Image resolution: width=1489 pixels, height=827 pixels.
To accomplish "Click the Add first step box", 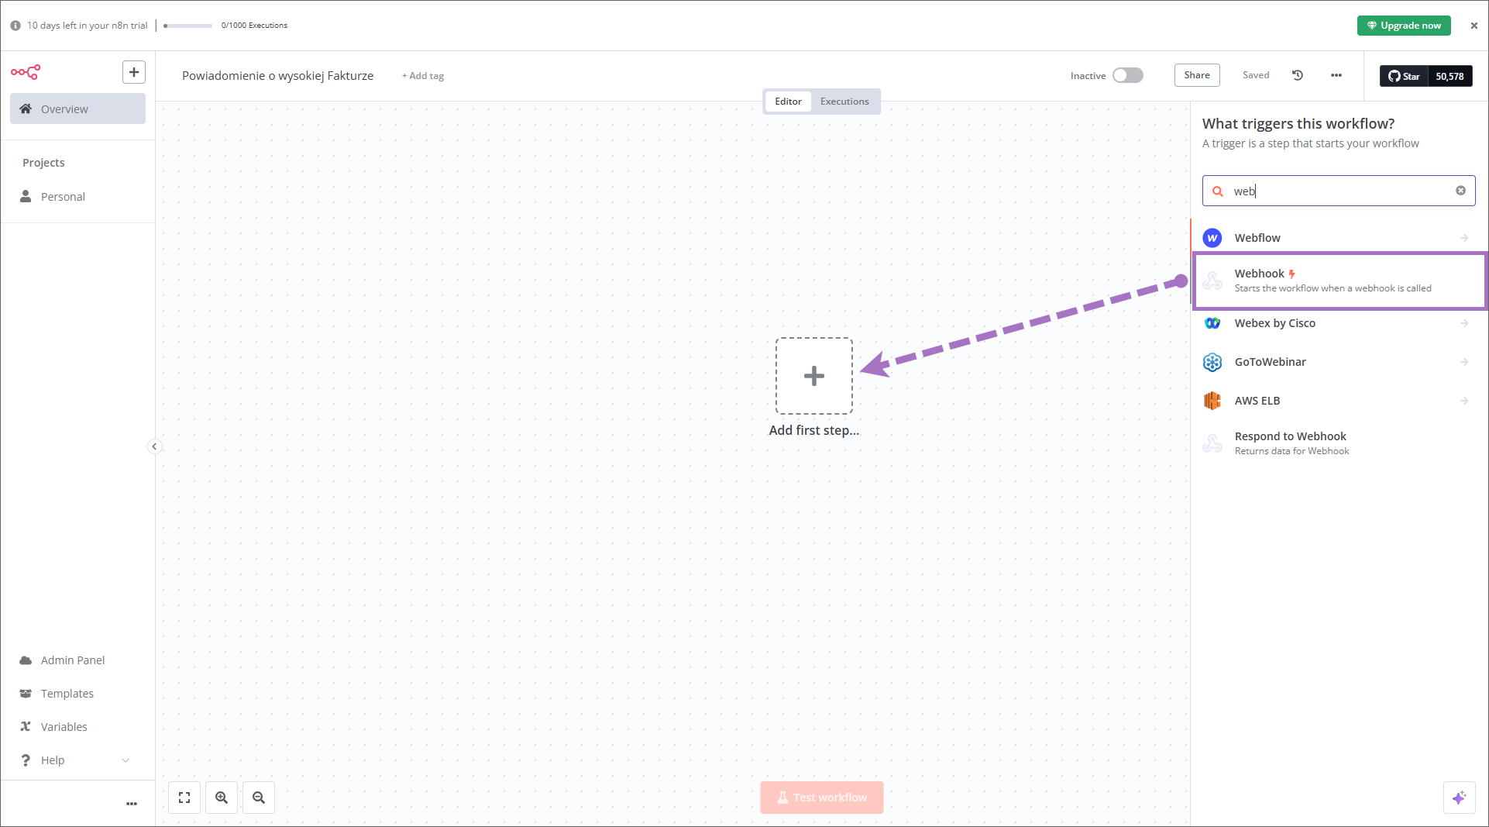I will 814,376.
